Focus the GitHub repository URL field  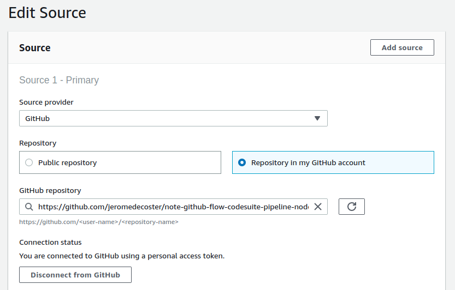point(173,207)
